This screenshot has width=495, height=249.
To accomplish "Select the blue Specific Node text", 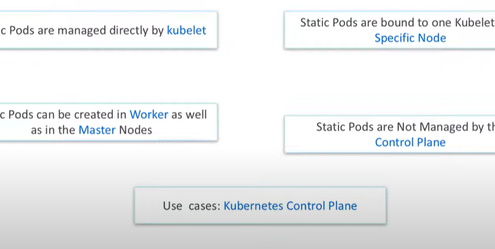I will [410, 38].
